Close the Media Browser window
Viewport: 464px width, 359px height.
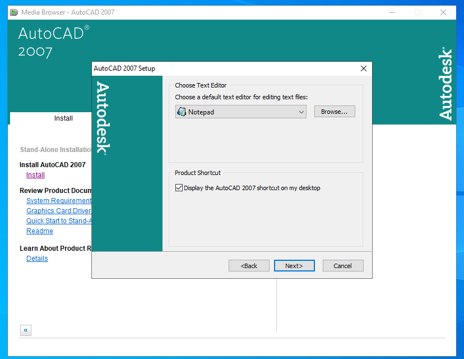(443, 12)
